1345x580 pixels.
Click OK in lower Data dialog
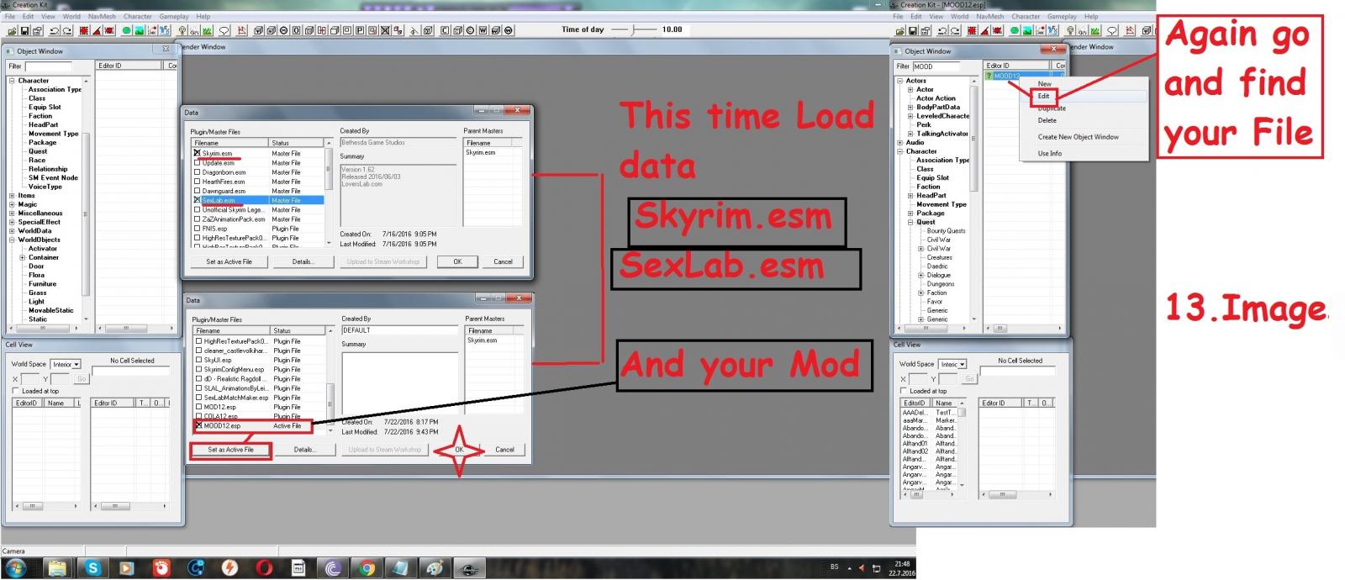459,450
